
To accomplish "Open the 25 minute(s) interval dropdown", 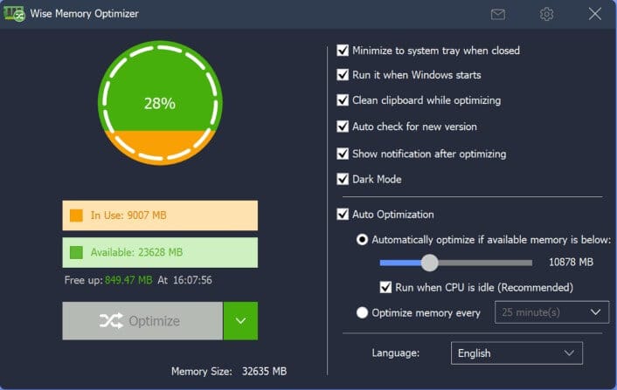I will 551,312.
